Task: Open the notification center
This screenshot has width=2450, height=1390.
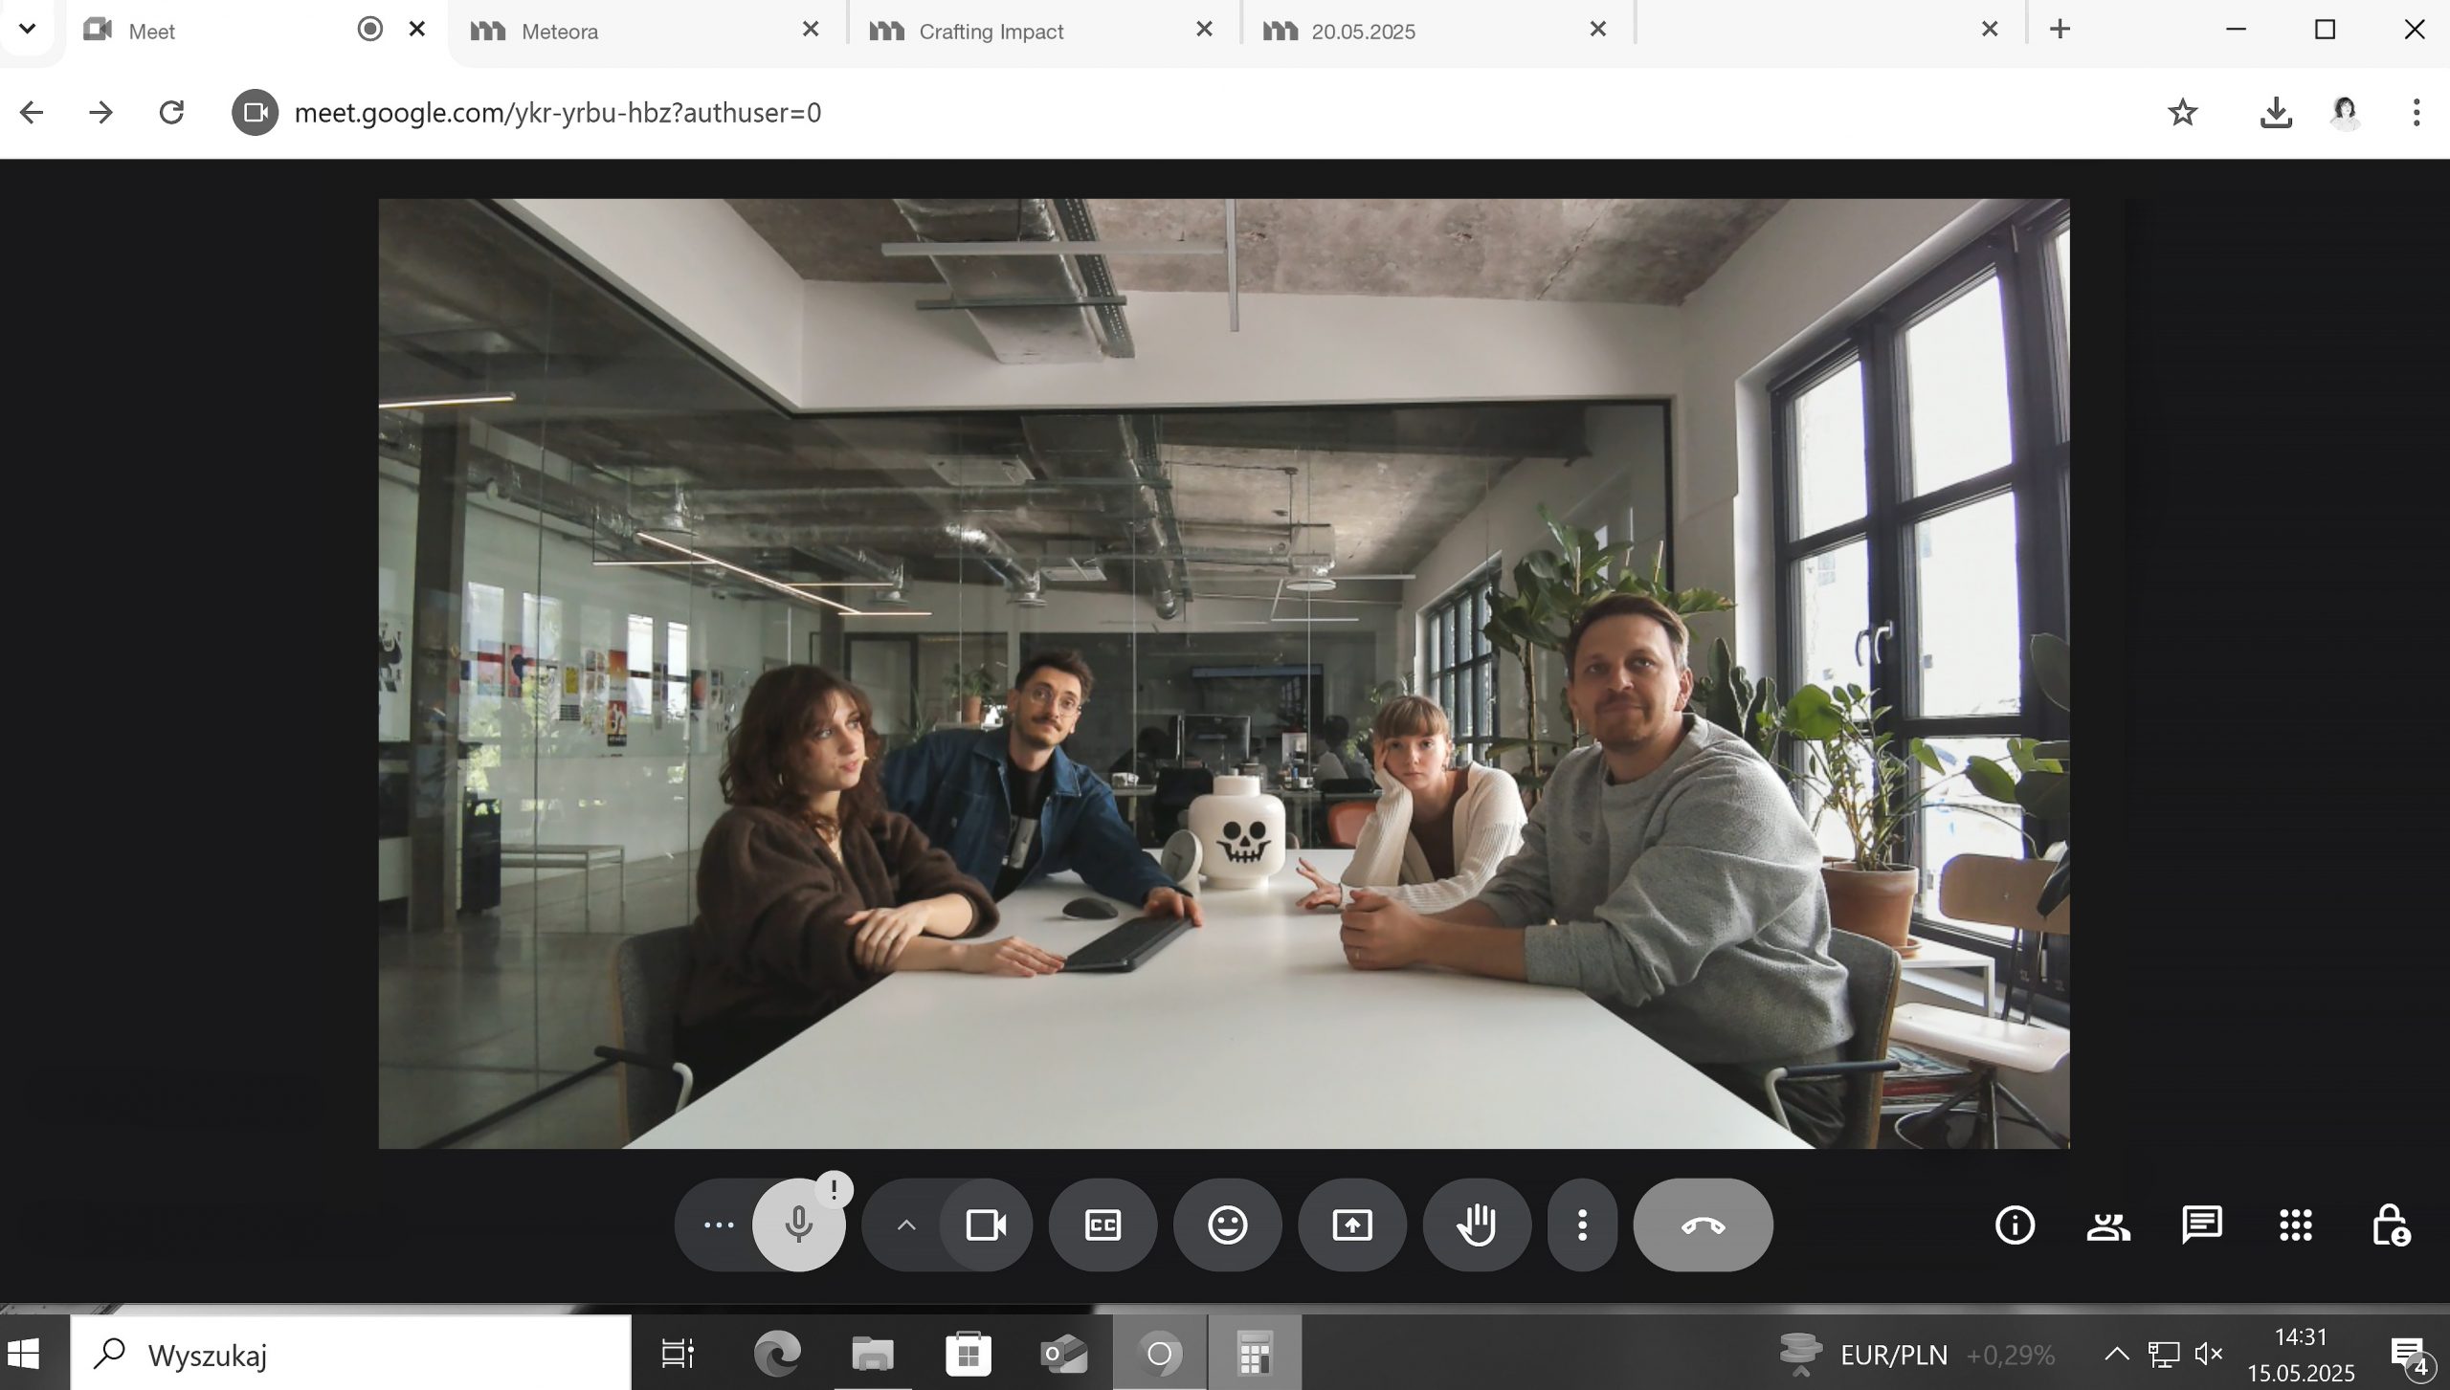Action: [2412, 1355]
